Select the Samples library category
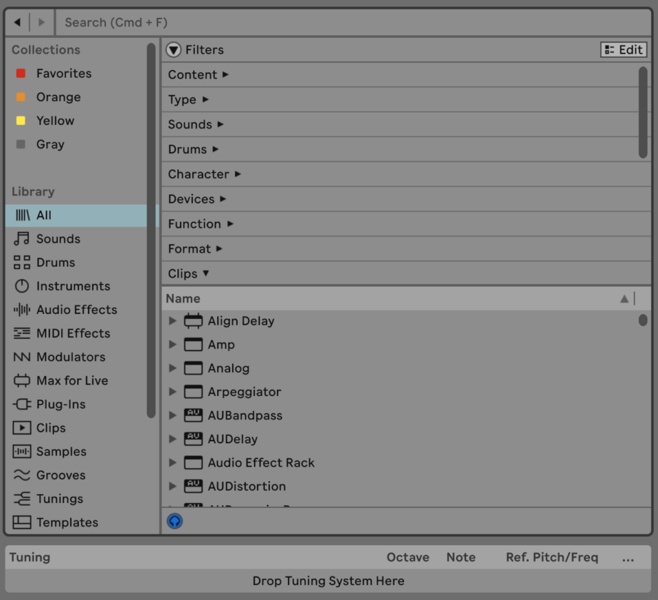Image resolution: width=658 pixels, height=600 pixels. coord(60,451)
